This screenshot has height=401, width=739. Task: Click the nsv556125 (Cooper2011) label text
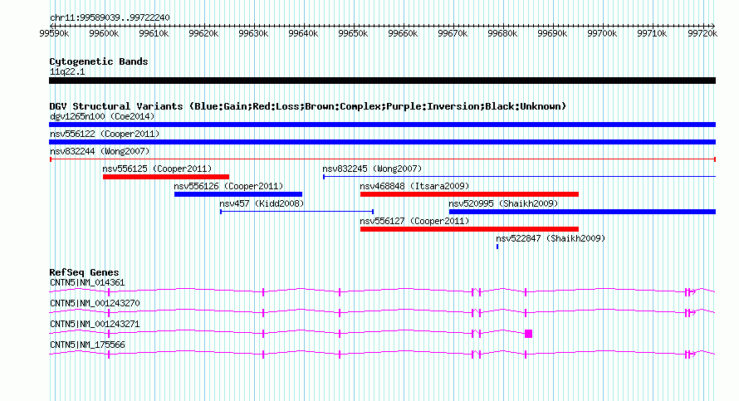[157, 169]
